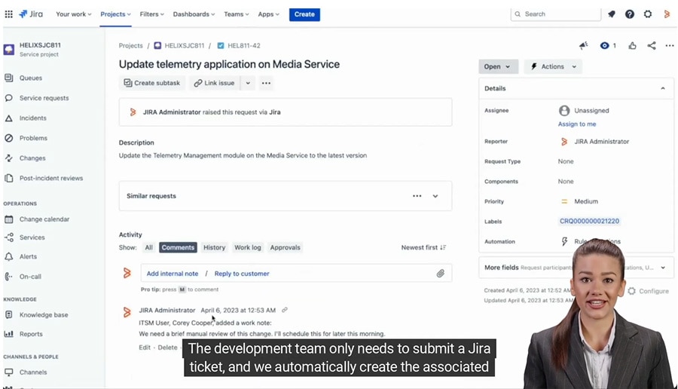
Task: Click the blue Create button
Action: pyautogui.click(x=304, y=14)
